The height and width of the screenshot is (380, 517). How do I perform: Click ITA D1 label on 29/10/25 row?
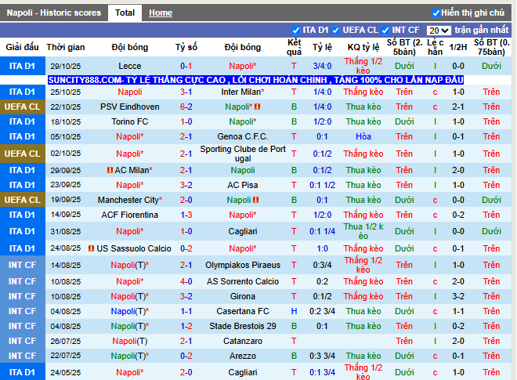pos(22,66)
